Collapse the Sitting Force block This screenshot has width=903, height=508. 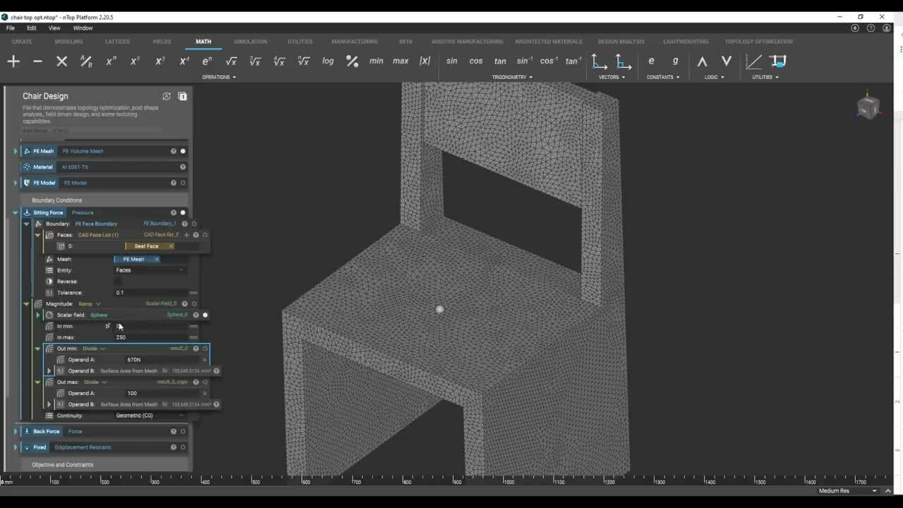point(16,212)
